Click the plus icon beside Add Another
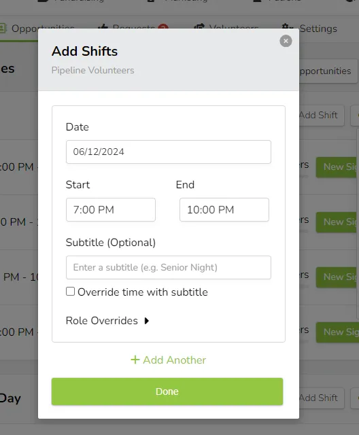 click(x=135, y=360)
